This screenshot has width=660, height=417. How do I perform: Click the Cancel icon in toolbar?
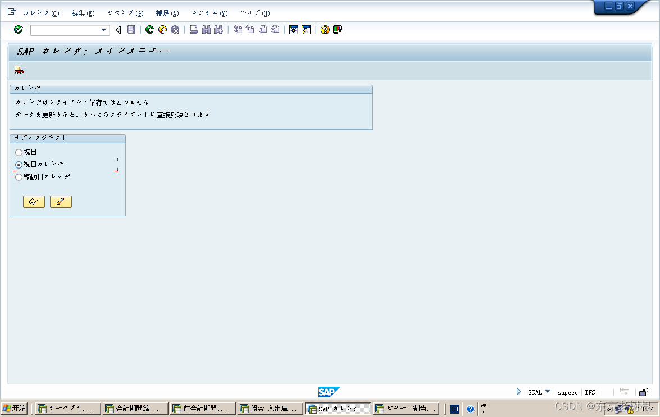tap(175, 29)
